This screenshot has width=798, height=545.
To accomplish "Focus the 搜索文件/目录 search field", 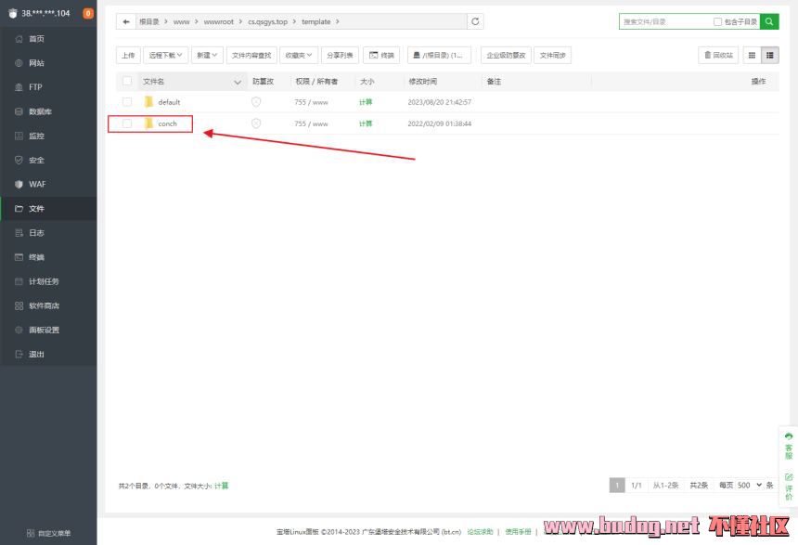I will tap(665, 22).
